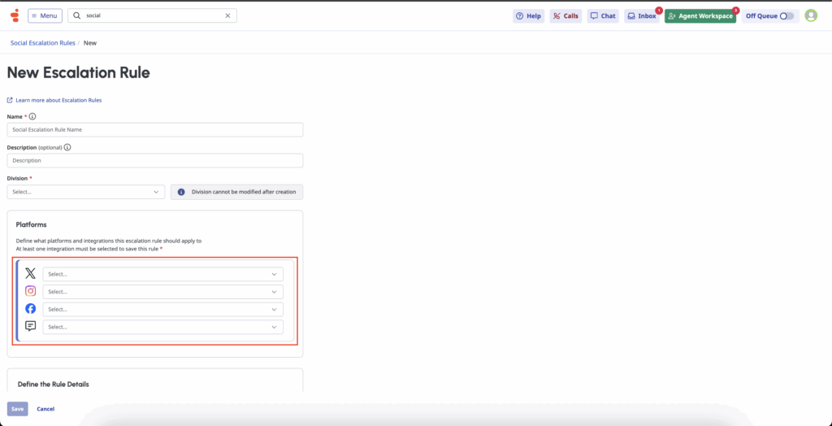Click the info icon beside Description

click(67, 147)
